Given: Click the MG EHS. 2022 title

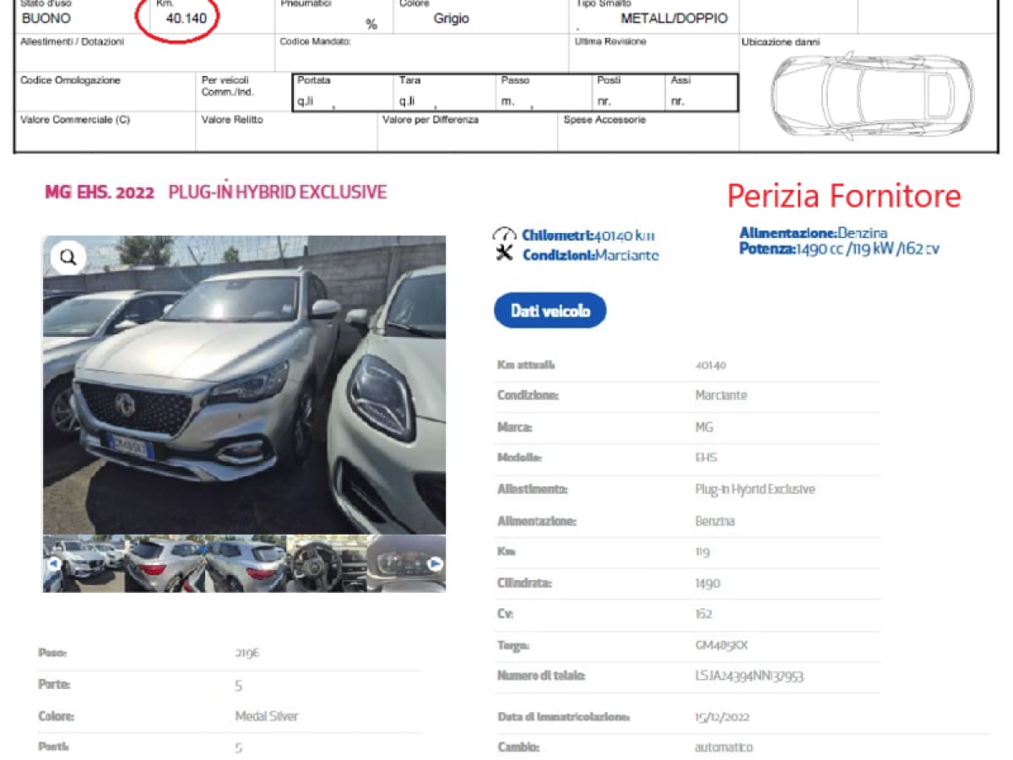Looking at the screenshot, I should (100, 193).
